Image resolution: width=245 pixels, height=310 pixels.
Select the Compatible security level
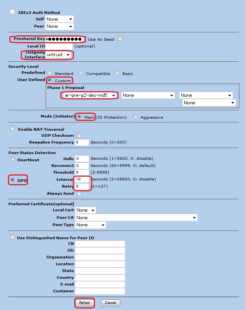[81, 73]
